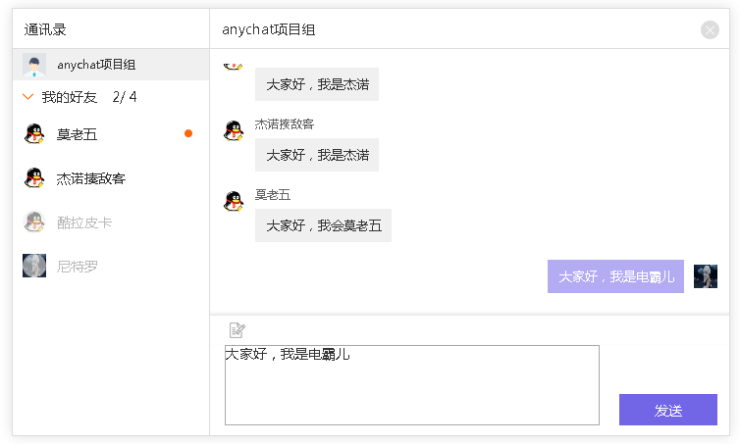Click the orange unread dot beside 莫老五
Image resolution: width=740 pixels, height=444 pixels.
click(x=188, y=133)
